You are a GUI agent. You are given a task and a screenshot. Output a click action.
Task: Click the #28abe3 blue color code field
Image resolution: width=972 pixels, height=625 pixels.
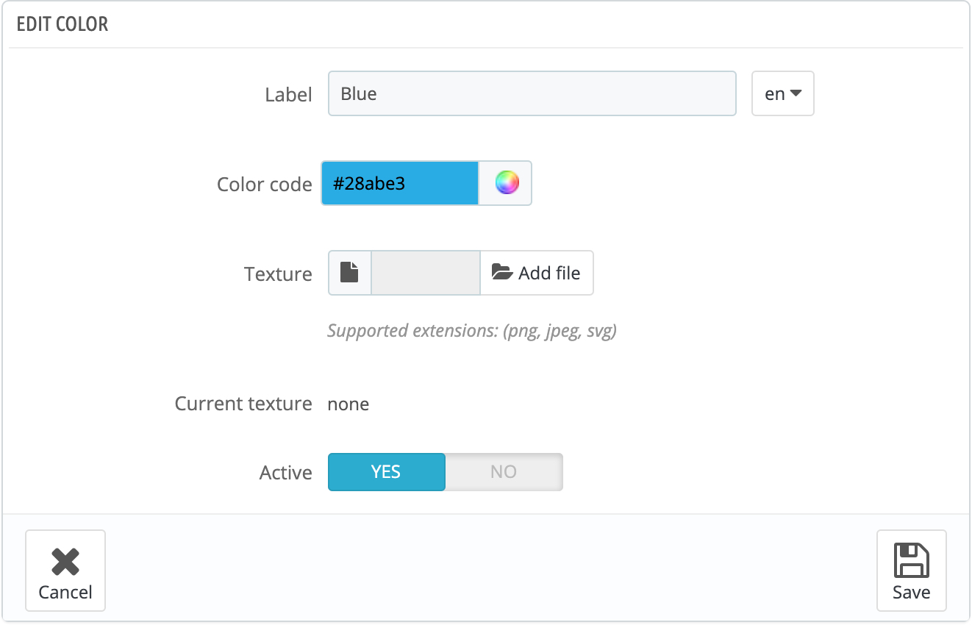(400, 183)
